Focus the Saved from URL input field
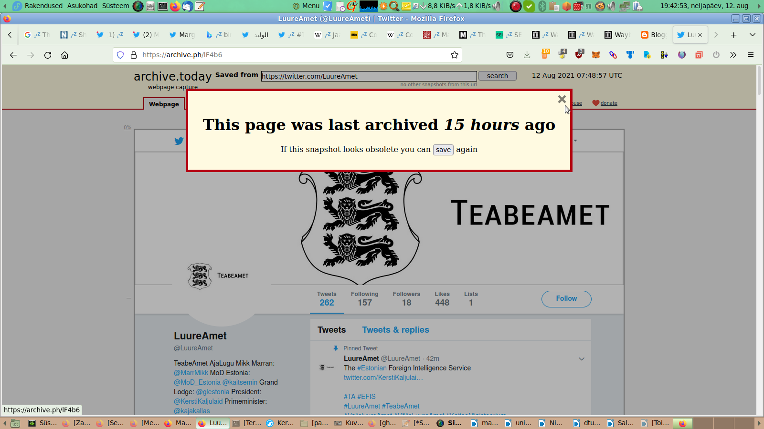Screen dimensions: 764x429 (x=369, y=76)
